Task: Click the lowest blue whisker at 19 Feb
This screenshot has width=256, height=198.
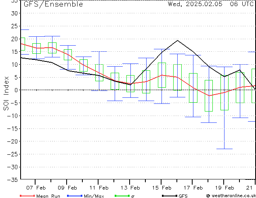Action: click(x=225, y=149)
